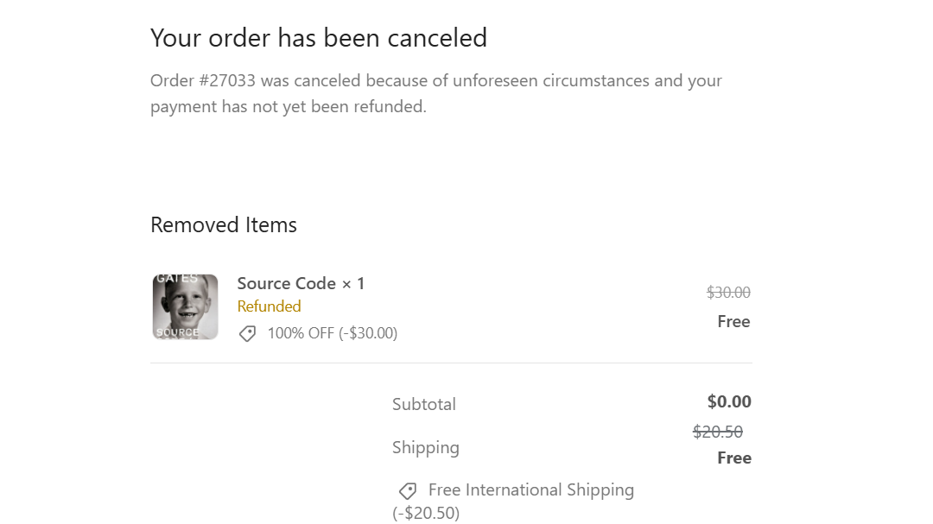
Task: Click the struck-through $30.00 item price
Action: 728,293
